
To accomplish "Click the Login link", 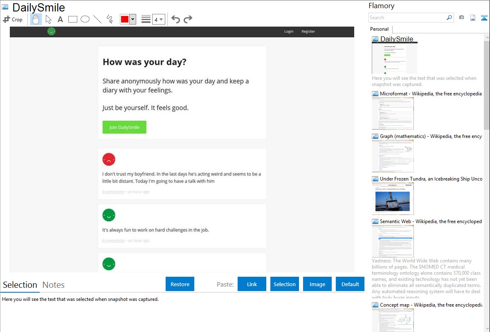I will coord(289,31).
